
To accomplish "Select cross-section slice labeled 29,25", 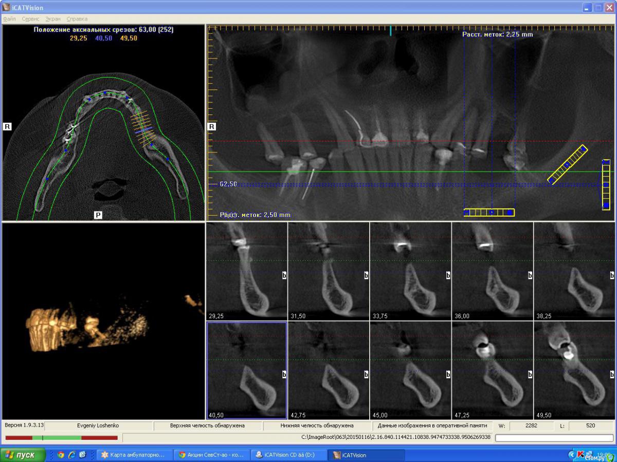I will (247, 271).
